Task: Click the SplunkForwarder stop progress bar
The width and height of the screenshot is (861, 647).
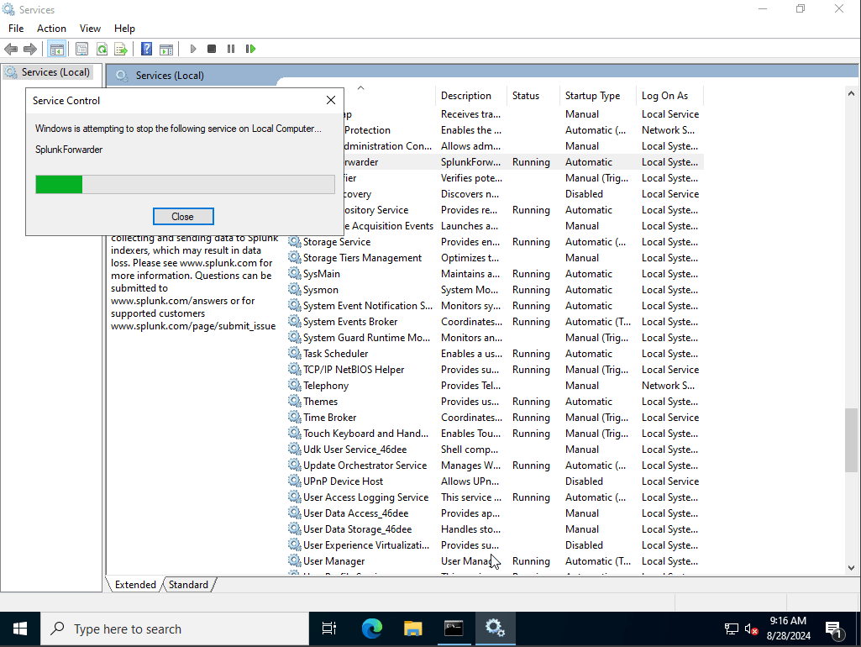Action: (x=185, y=185)
